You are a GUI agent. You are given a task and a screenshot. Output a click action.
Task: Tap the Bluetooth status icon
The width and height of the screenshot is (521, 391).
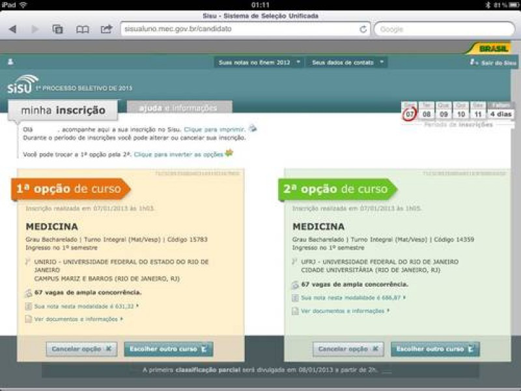pos(488,5)
